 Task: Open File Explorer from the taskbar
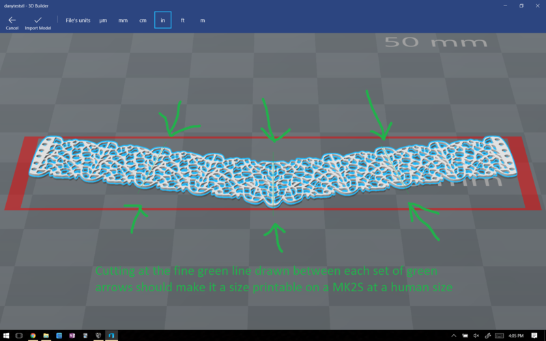pos(46,336)
